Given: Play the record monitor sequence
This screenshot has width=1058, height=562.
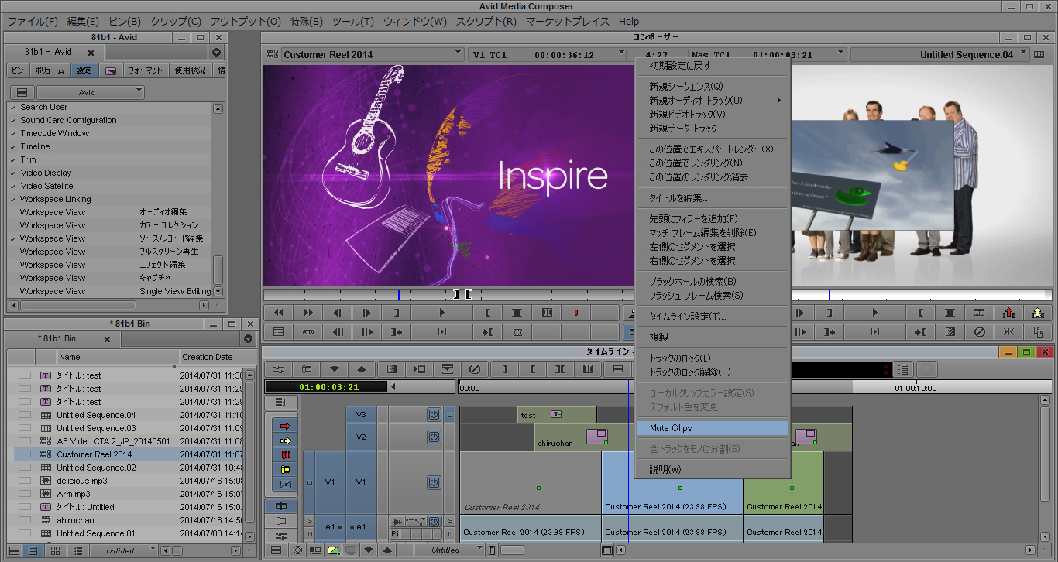Looking at the screenshot, I should [x=875, y=313].
